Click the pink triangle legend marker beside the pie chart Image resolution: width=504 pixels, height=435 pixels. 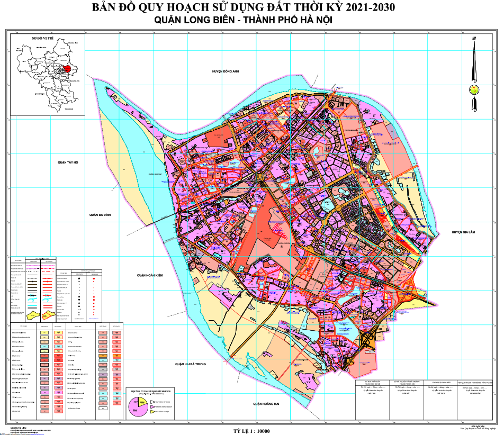pyautogui.click(x=152, y=407)
